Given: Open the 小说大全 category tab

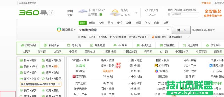Looking at the screenshot, I should pyautogui.click(x=144, y=45).
